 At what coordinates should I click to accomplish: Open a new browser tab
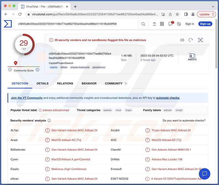[x=75, y=7]
